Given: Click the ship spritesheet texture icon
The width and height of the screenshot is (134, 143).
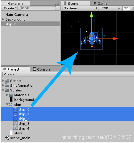Looking at the screenshot, I should [11, 105].
